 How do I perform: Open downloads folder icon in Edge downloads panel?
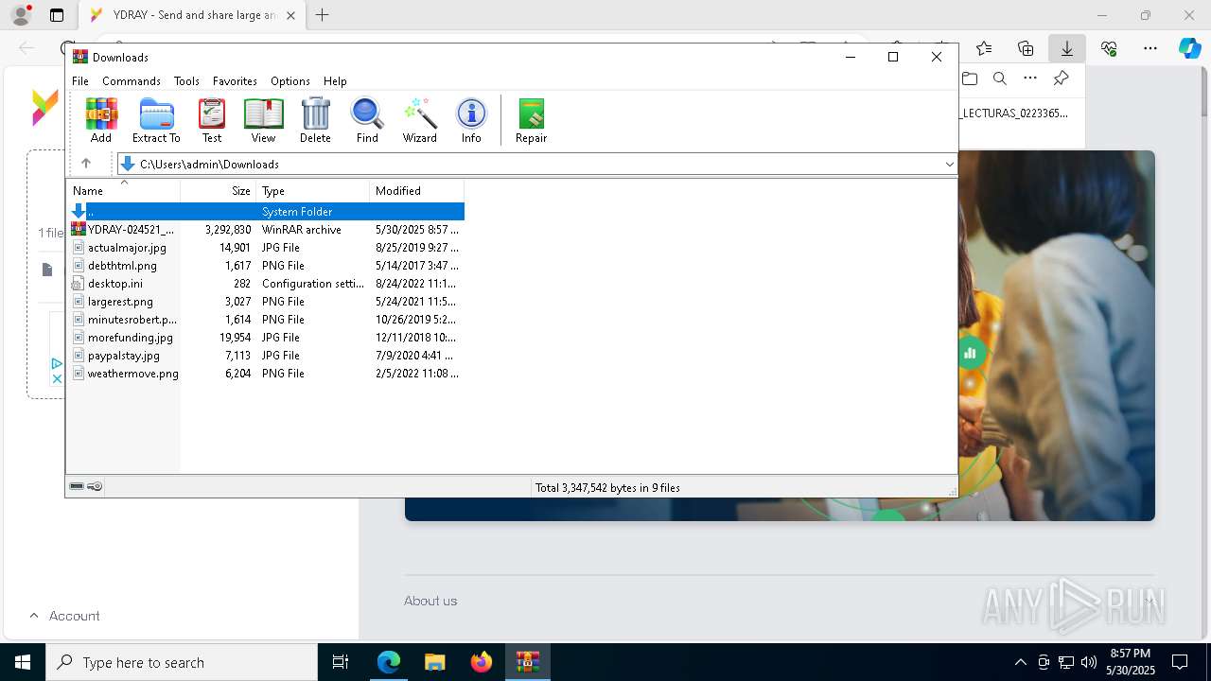coord(970,79)
